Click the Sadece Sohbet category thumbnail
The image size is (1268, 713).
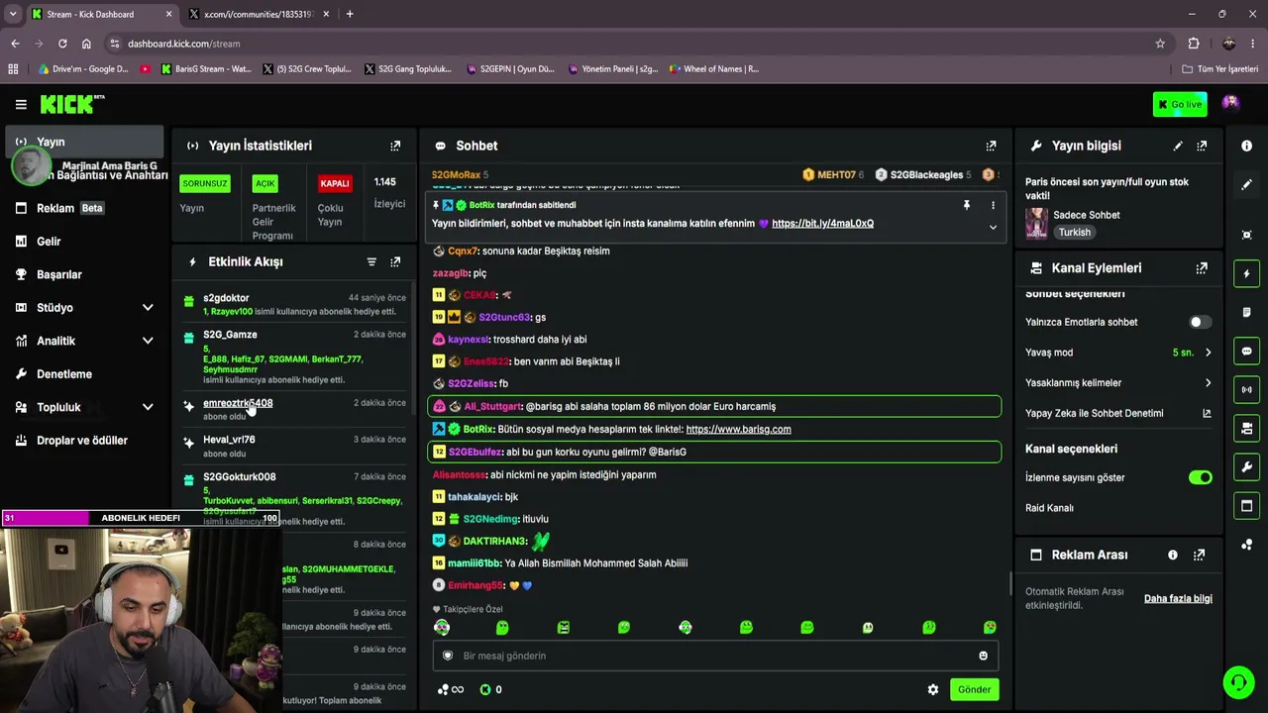point(1036,223)
